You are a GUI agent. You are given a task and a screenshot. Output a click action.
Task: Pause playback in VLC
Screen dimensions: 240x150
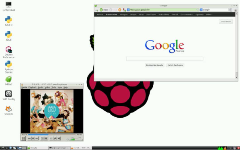24,138
